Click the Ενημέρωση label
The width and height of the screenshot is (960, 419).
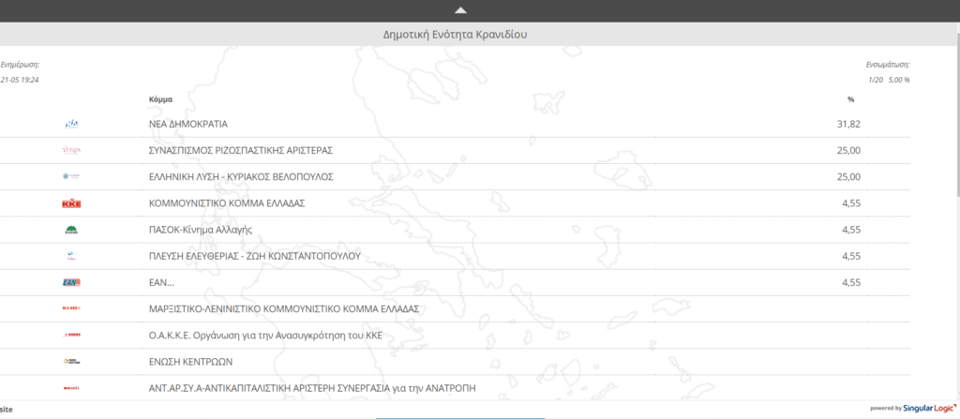(21, 65)
